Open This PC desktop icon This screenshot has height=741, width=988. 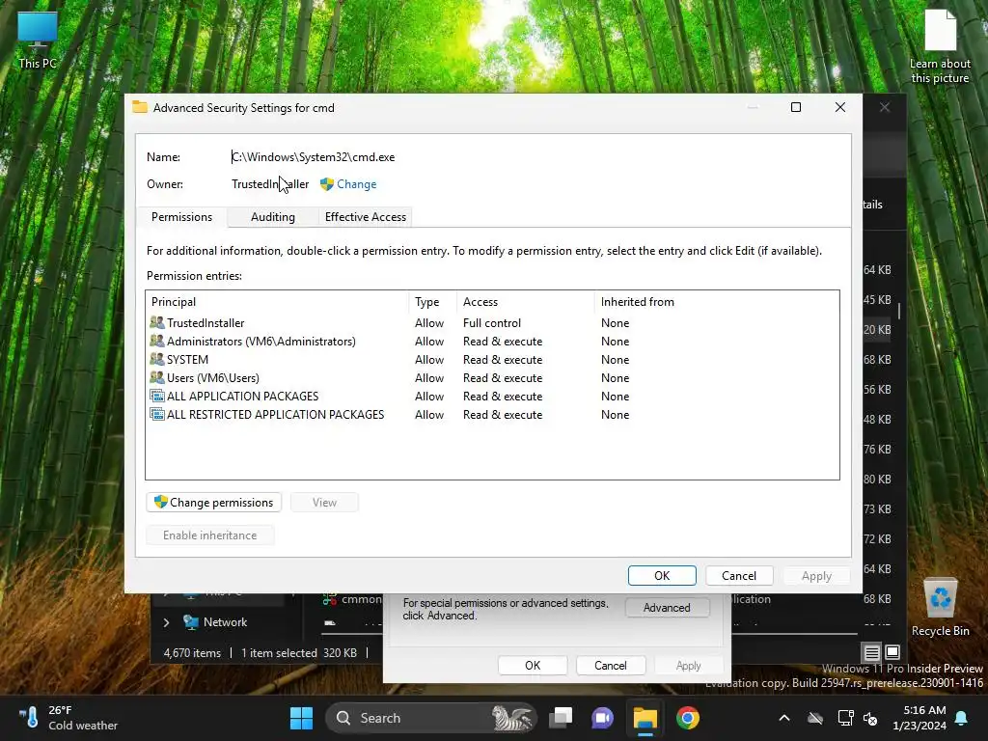coord(38,41)
